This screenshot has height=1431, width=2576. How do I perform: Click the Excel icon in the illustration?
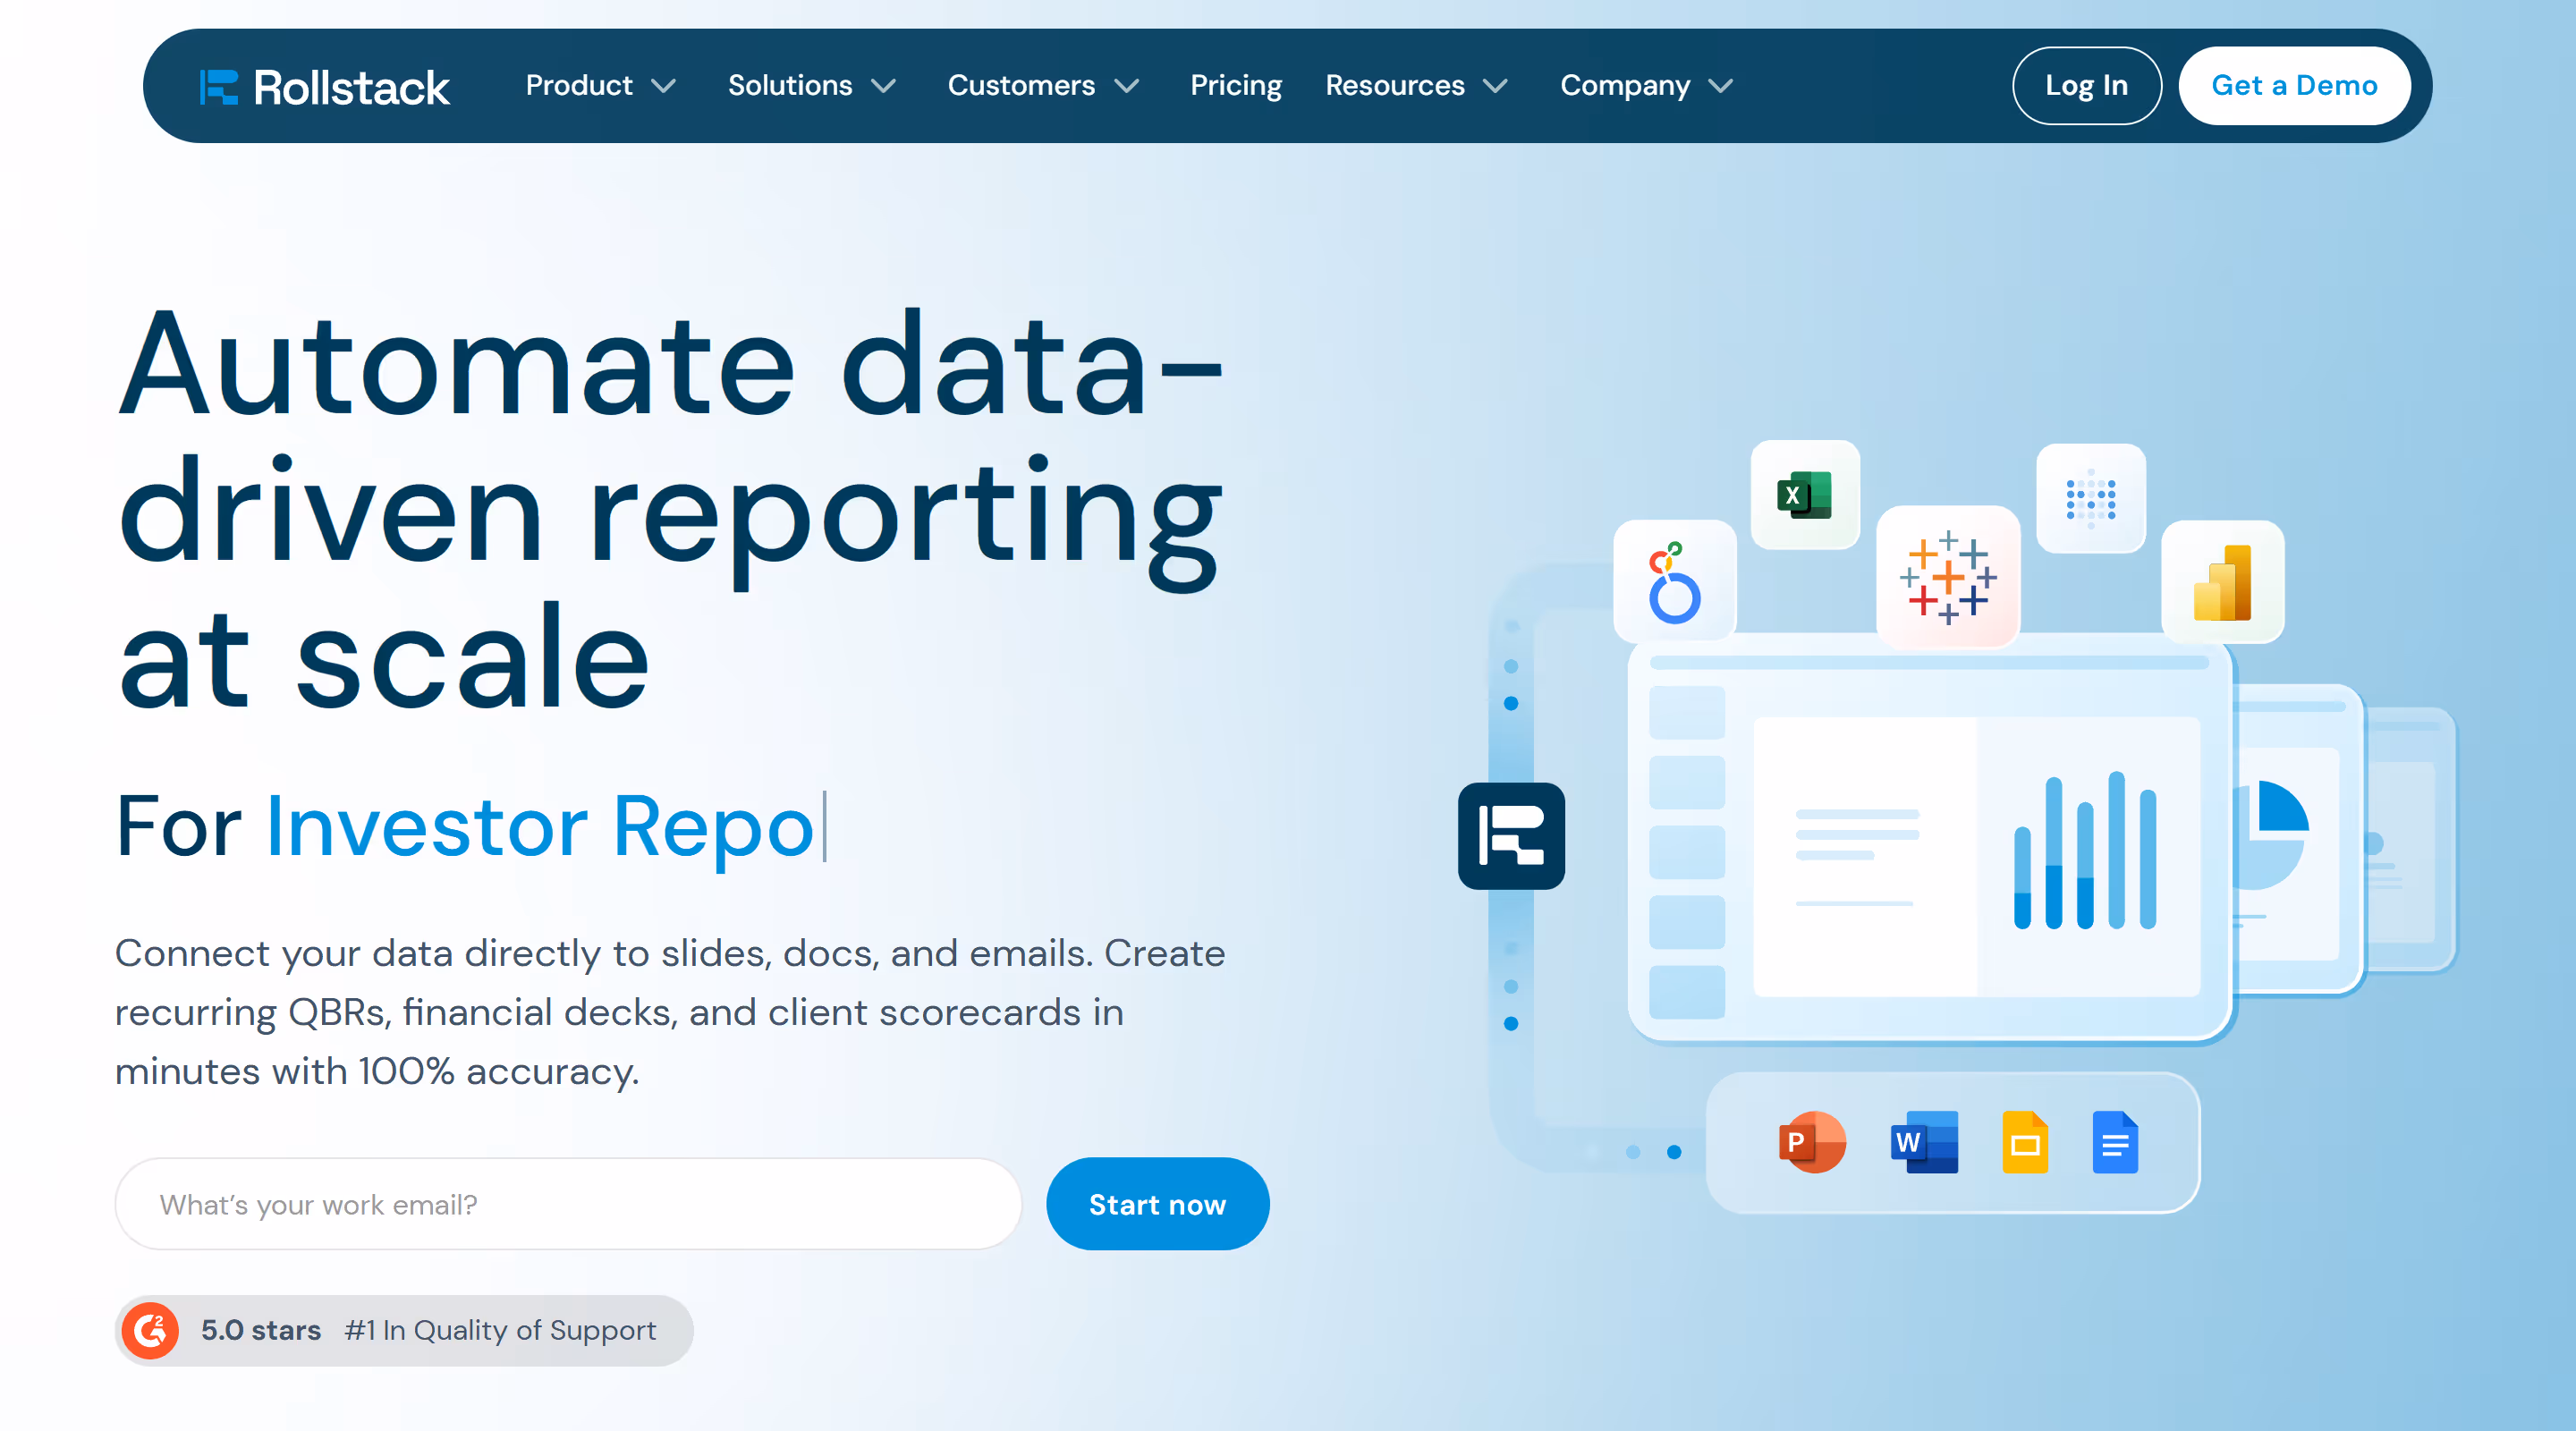(x=1804, y=495)
